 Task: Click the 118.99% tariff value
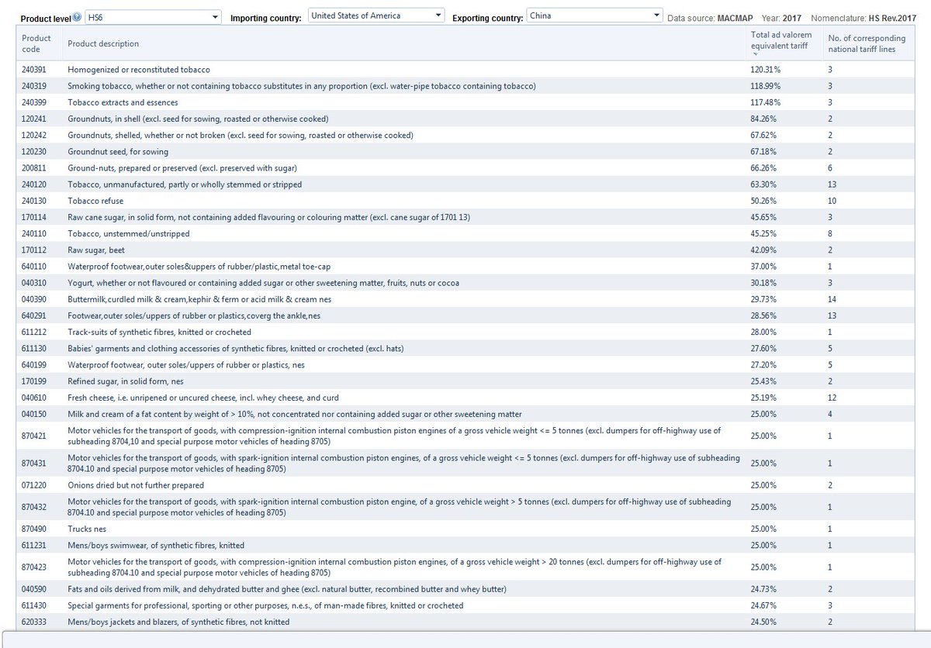pyautogui.click(x=766, y=86)
